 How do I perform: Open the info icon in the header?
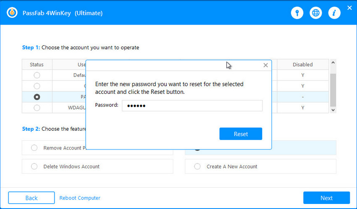click(334, 13)
